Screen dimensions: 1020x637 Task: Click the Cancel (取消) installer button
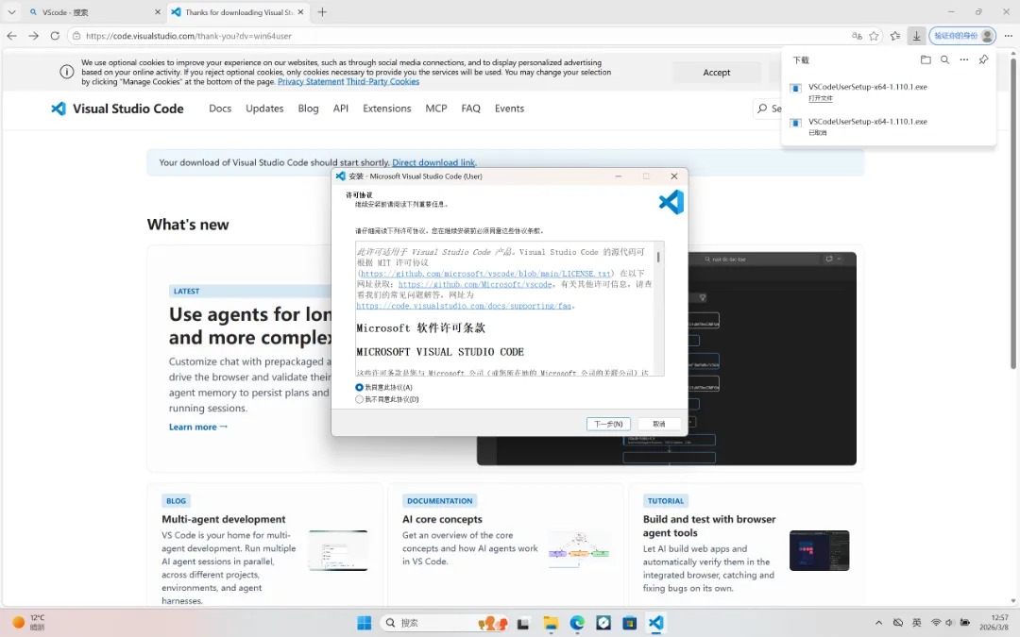[x=659, y=424]
